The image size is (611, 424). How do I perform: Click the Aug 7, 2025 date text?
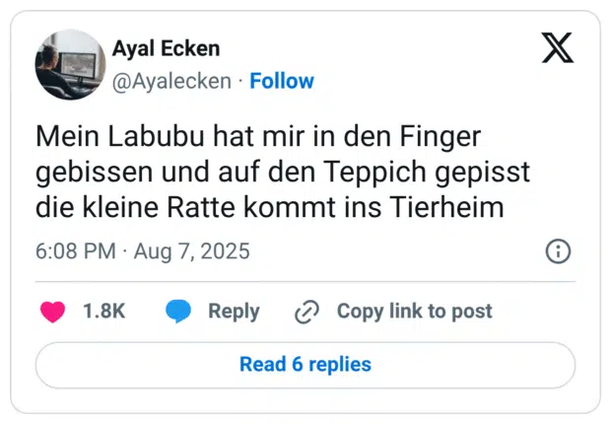click(x=193, y=251)
